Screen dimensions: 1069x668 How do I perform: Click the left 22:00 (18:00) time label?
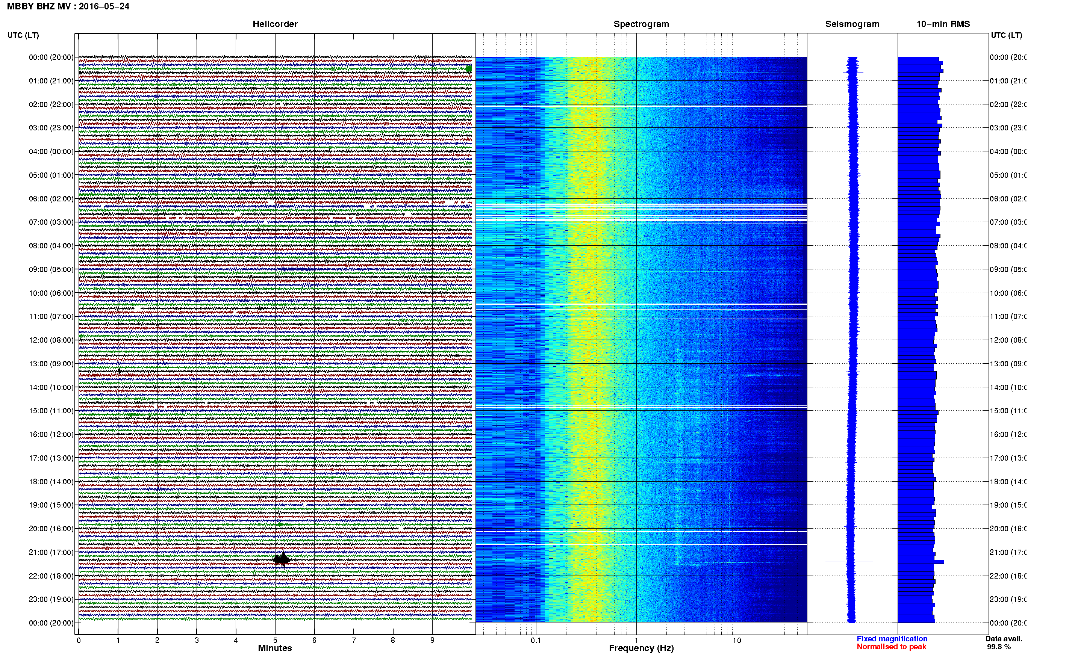point(51,576)
